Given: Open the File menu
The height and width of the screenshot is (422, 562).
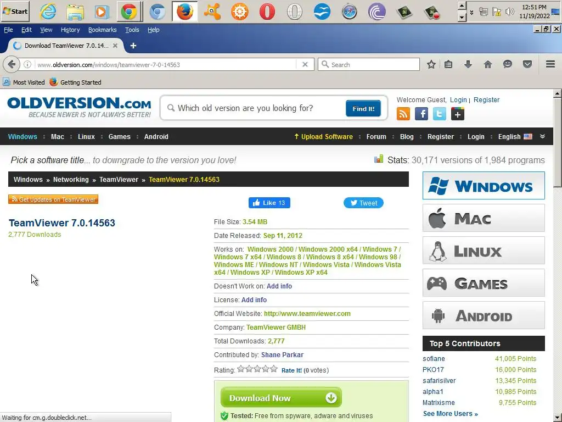Looking at the screenshot, I should point(8,30).
